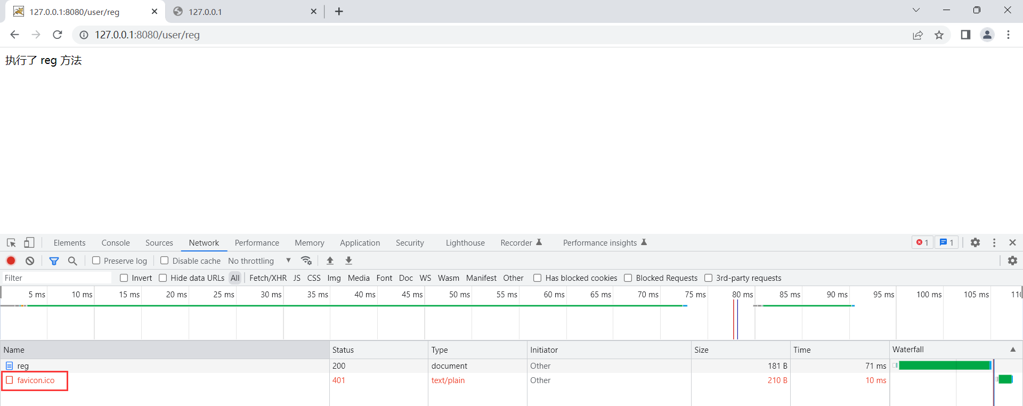Screen dimensions: 1023x406
Task: View site information icon in address bar
Action: click(x=84, y=35)
